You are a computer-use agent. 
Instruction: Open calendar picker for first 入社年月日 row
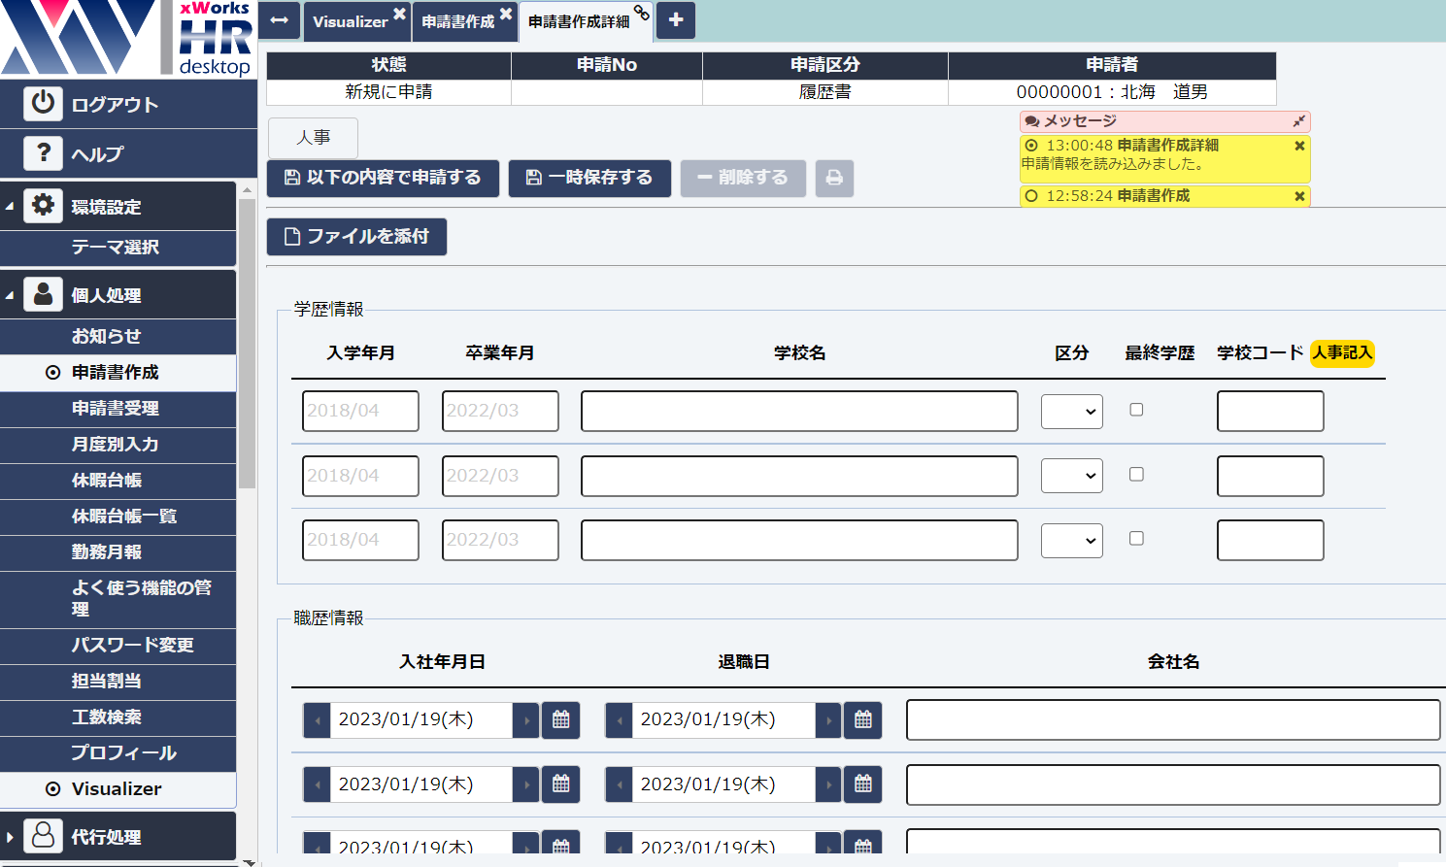(x=560, y=720)
